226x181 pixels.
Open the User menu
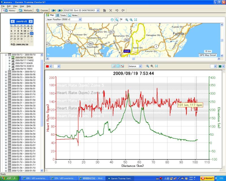[22, 6]
